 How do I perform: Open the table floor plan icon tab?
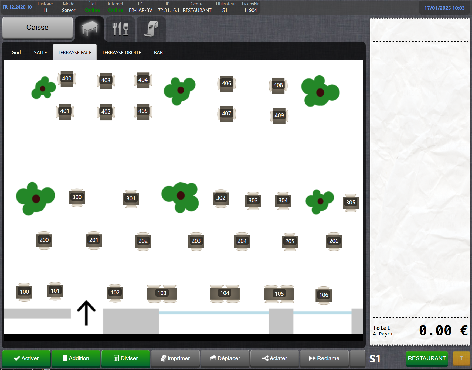90,29
